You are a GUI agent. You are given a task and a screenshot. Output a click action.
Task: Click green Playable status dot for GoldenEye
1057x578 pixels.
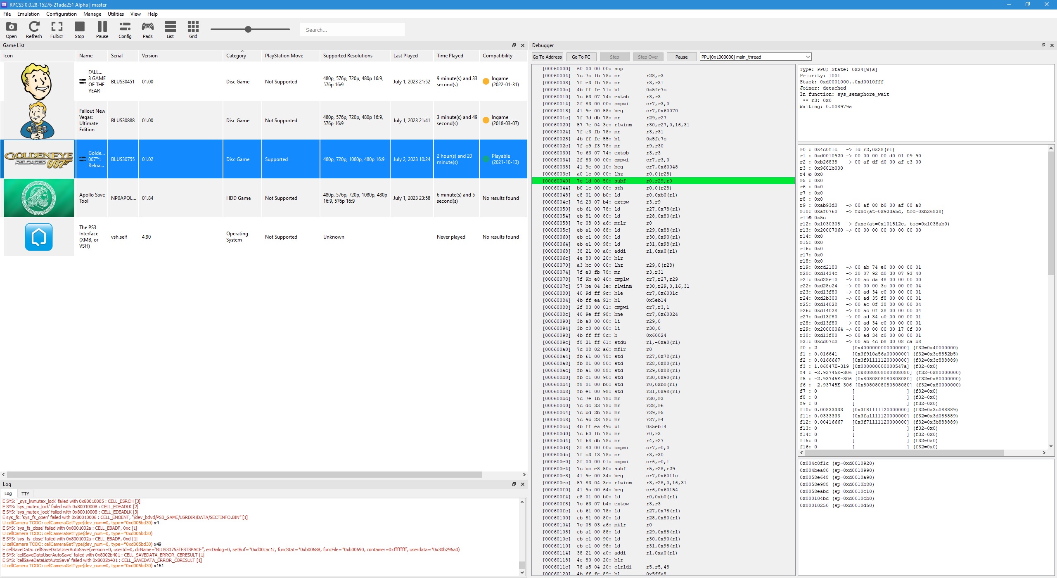[x=486, y=159]
